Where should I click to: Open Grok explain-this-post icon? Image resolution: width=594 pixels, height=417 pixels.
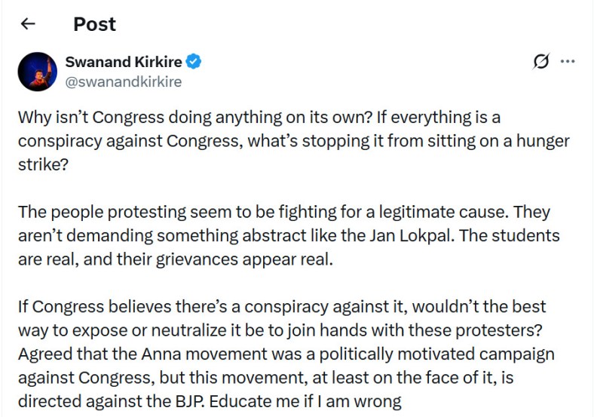(x=541, y=61)
